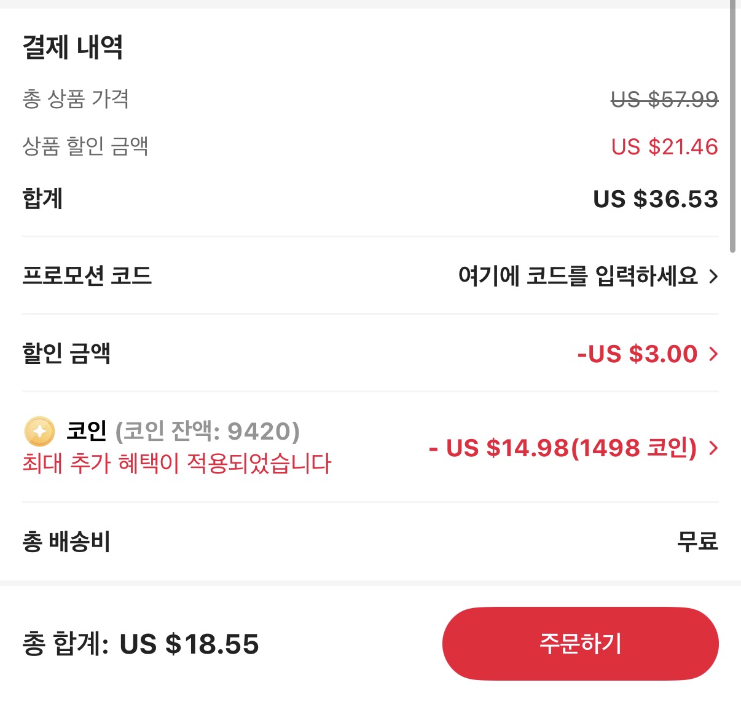Click the 합계 total amount US $36.53

coord(655,199)
